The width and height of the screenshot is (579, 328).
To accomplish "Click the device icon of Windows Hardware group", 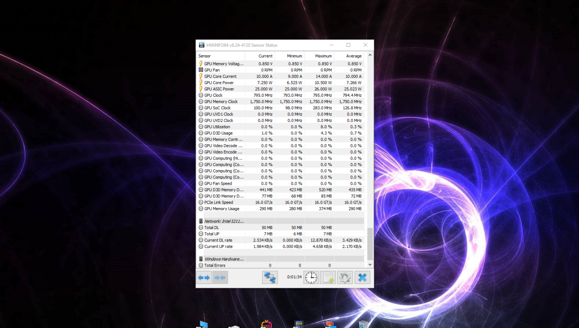I will [201, 259].
